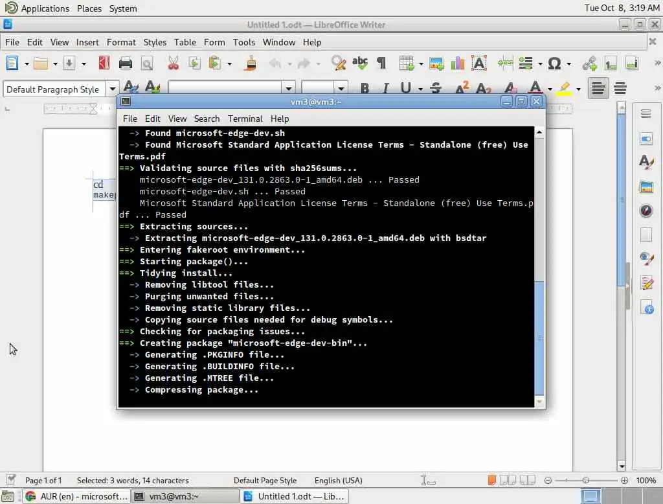The image size is (663, 504).
Task: Align the paragraph left
Action: (598, 88)
